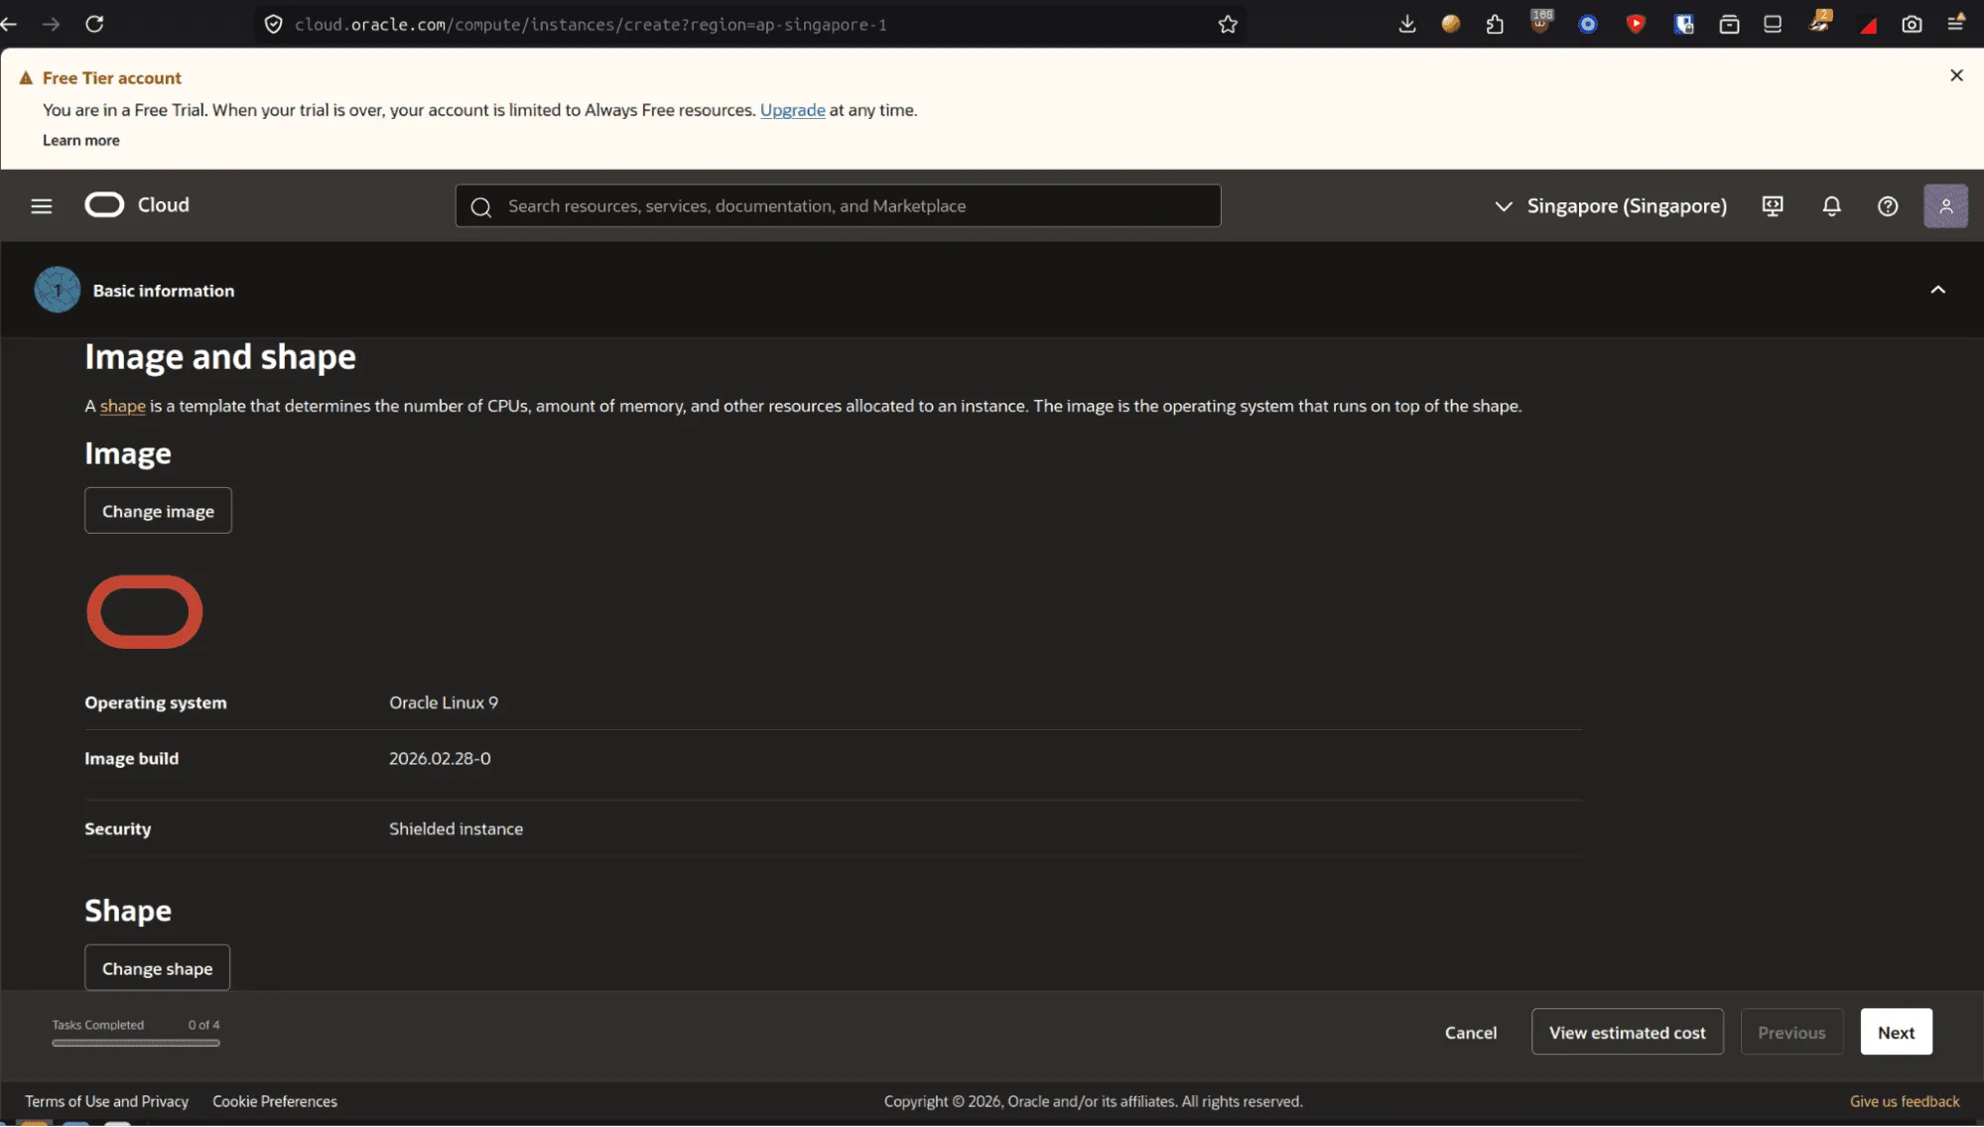
Task: Open Cookie Preferences
Action: point(275,1101)
